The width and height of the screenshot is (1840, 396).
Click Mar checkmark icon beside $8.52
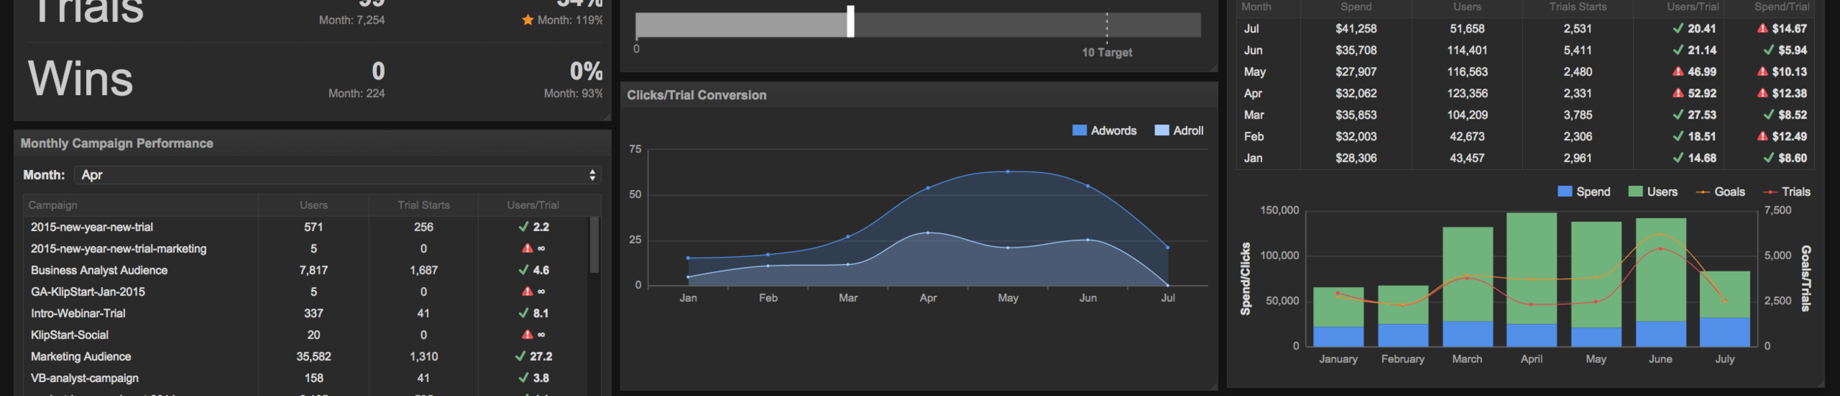1769,115
